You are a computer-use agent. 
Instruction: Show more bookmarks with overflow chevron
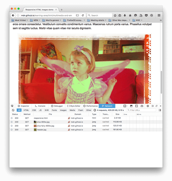(x=160, y=20)
